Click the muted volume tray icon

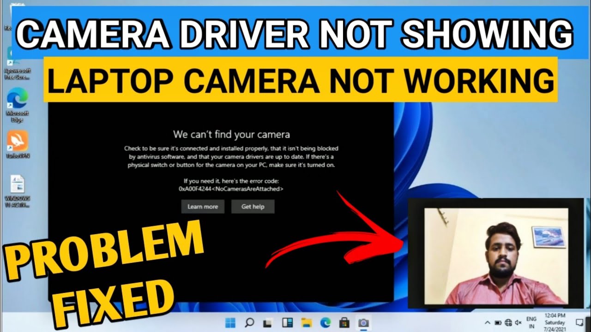pos(518,322)
